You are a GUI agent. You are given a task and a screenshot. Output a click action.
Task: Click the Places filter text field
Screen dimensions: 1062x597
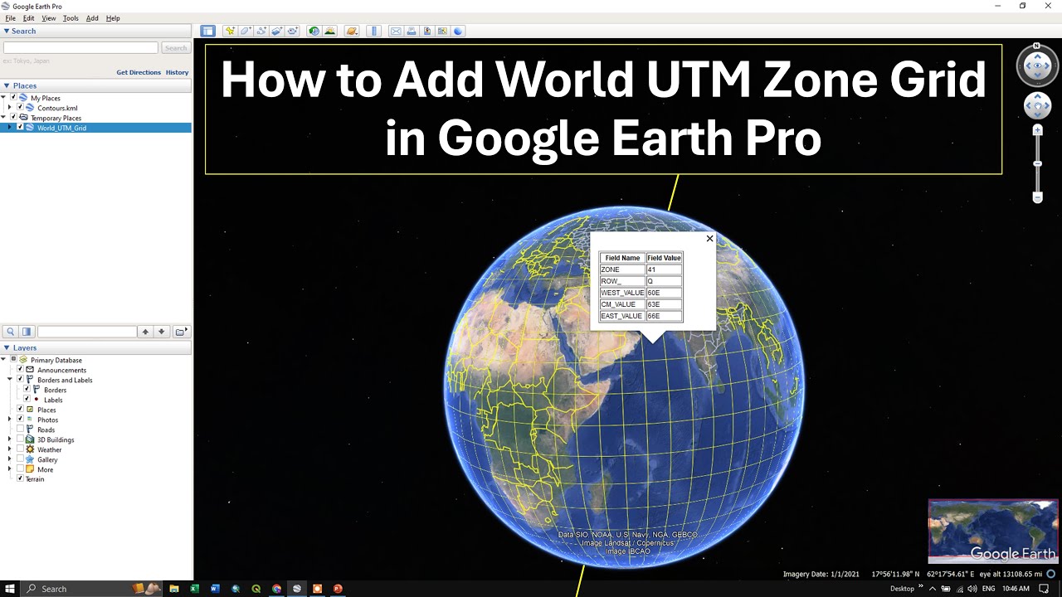click(86, 332)
